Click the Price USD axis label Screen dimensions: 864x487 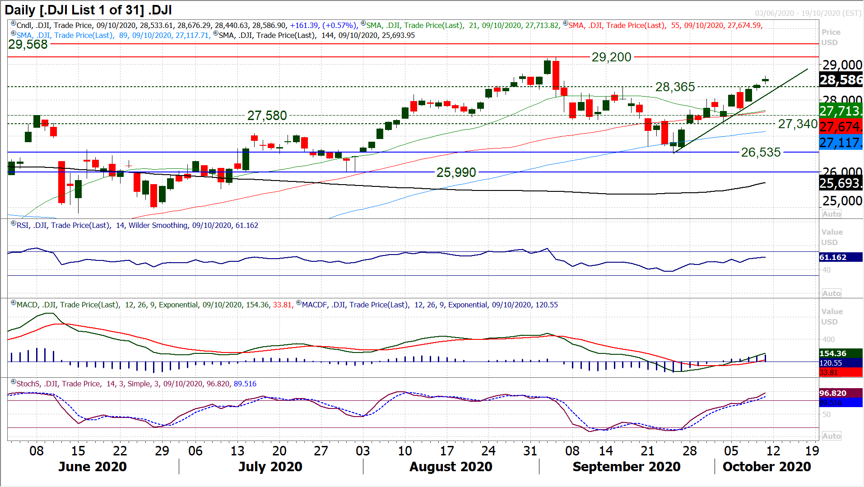pos(831,37)
